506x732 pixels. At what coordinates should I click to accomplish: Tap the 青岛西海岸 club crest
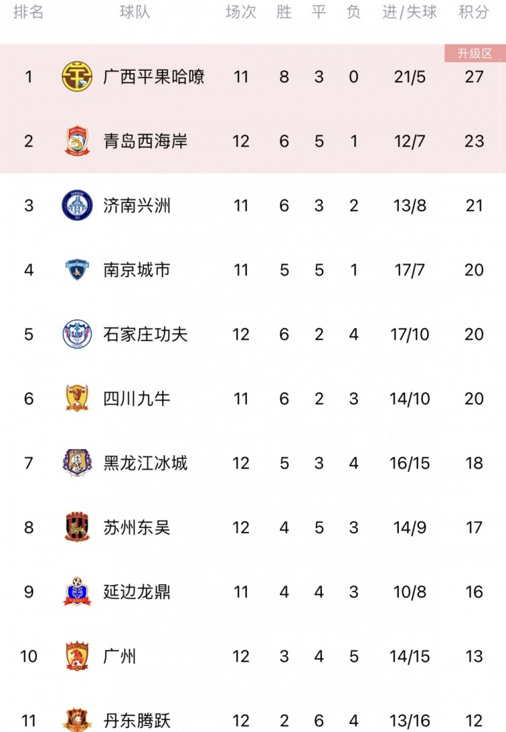click(77, 141)
